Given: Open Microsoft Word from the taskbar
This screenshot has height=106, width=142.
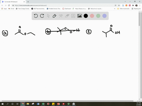Looking at the screenshot, I should 38,104.
